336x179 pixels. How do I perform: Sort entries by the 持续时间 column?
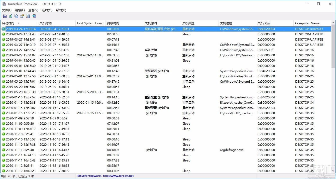tap(113, 23)
